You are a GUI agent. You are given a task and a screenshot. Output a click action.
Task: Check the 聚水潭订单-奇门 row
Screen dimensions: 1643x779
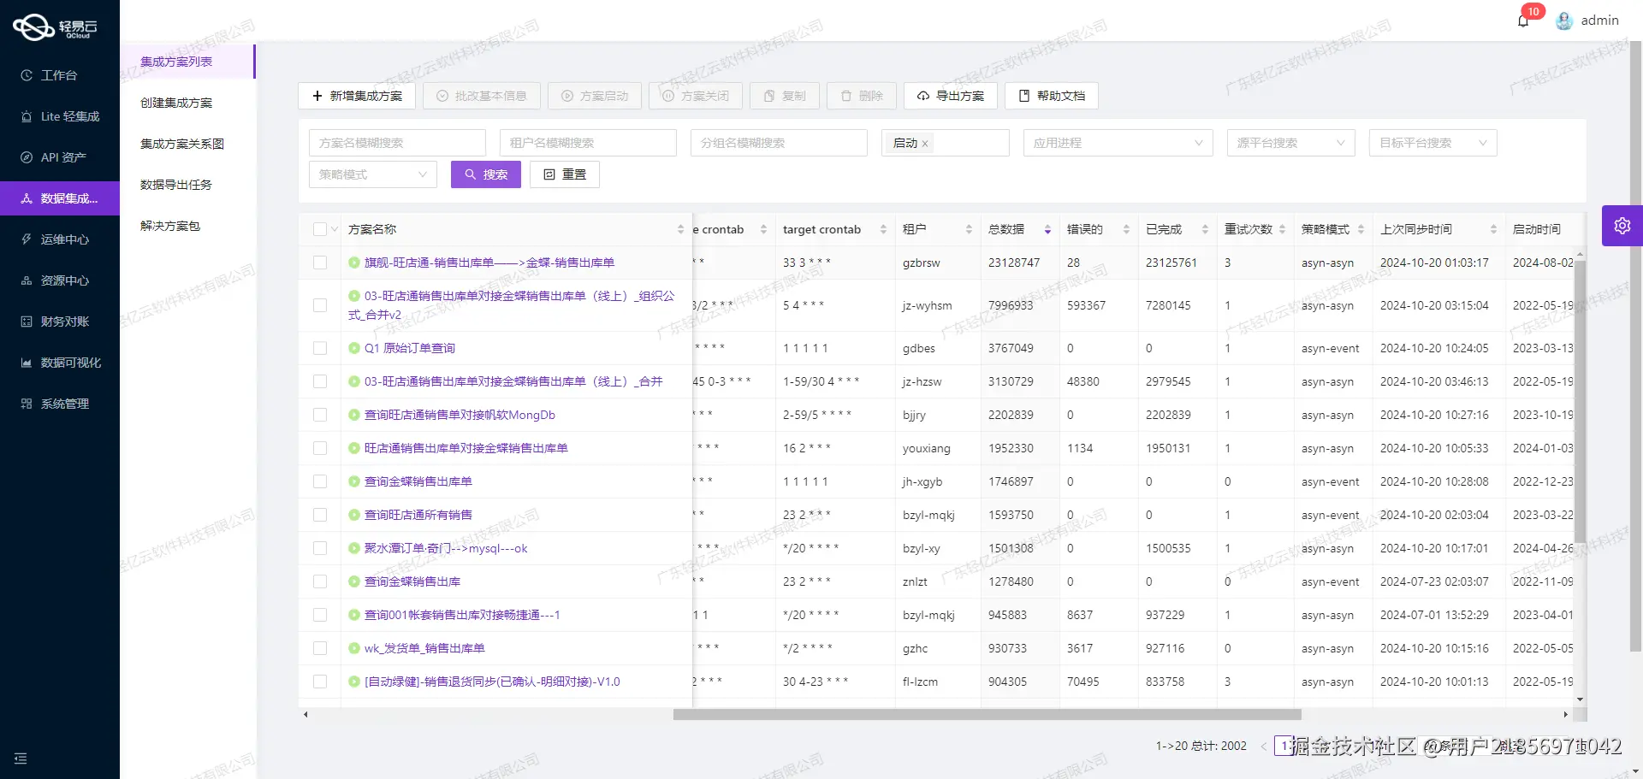(x=320, y=548)
